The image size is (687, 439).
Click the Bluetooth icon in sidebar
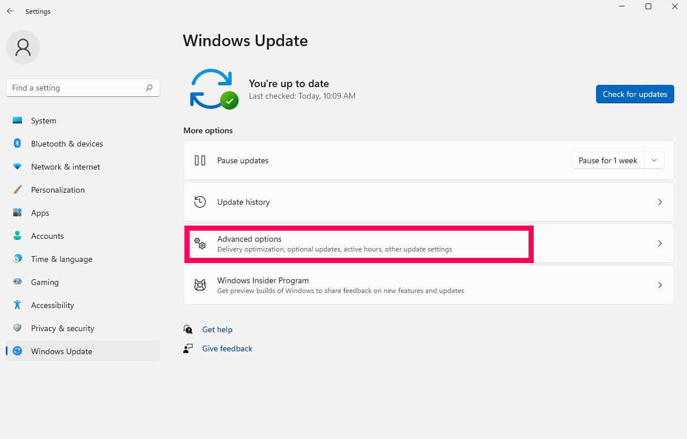point(17,144)
